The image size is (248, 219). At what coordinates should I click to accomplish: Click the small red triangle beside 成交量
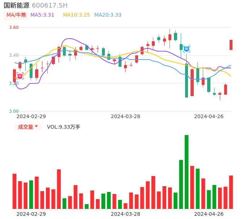(x=36, y=126)
